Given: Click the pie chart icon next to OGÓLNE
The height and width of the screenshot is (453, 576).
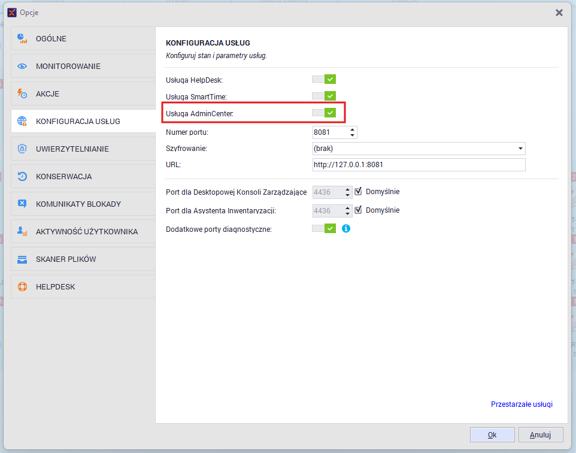Looking at the screenshot, I should tap(22, 38).
